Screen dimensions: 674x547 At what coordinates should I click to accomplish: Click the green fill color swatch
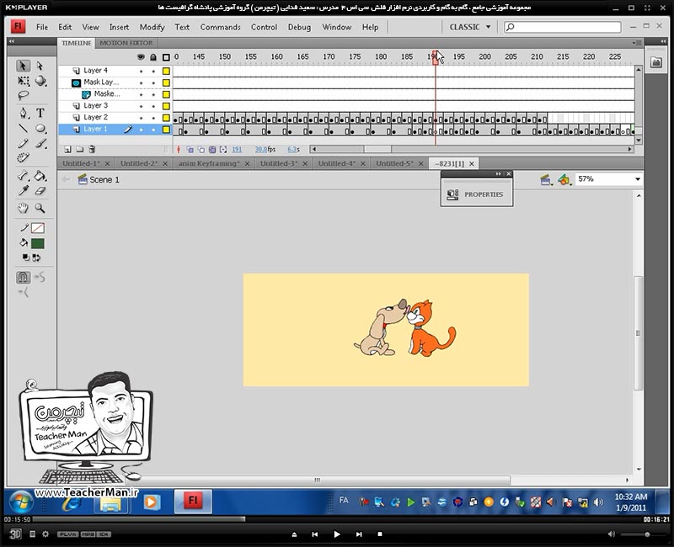tap(38, 244)
